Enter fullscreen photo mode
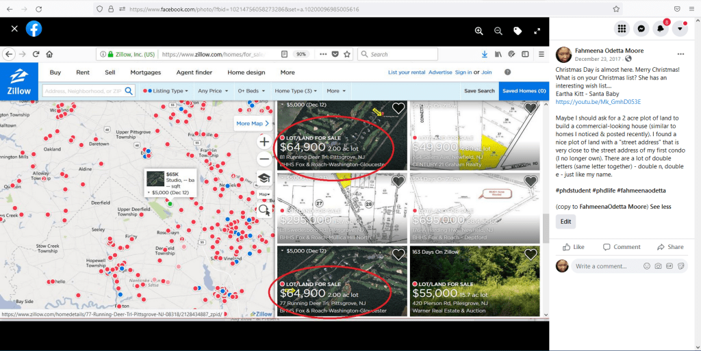The height and width of the screenshot is (351, 701). click(537, 31)
